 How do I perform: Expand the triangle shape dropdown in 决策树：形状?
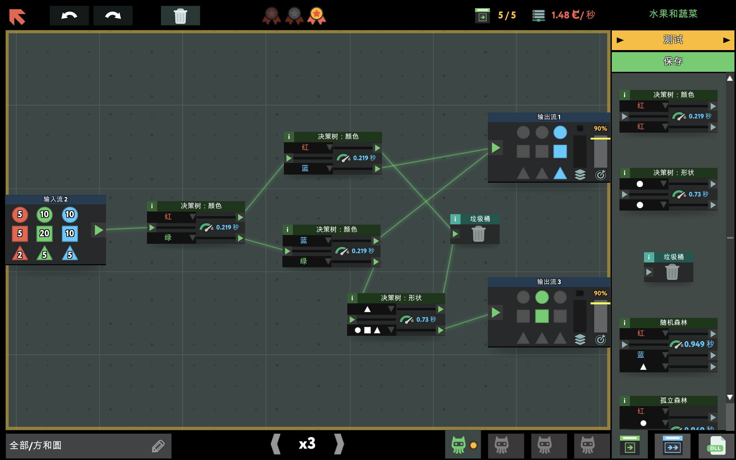(391, 309)
